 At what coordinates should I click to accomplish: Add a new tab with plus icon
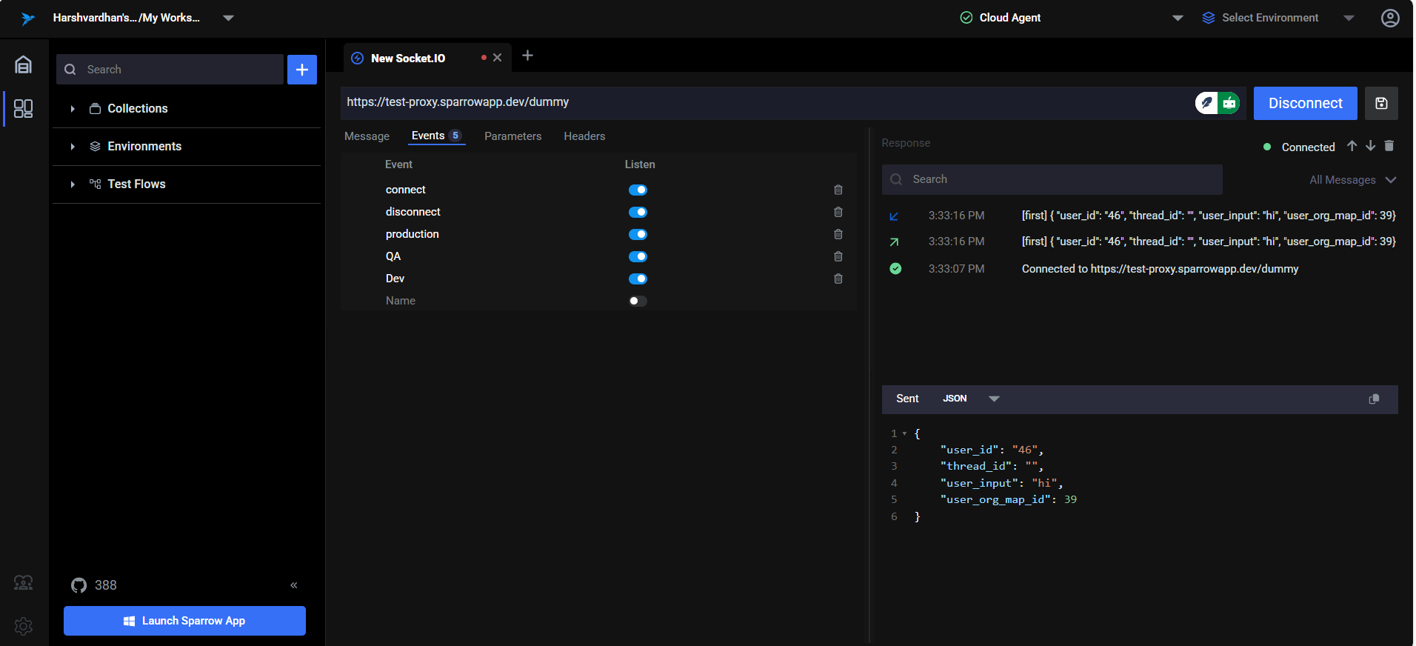(x=527, y=56)
